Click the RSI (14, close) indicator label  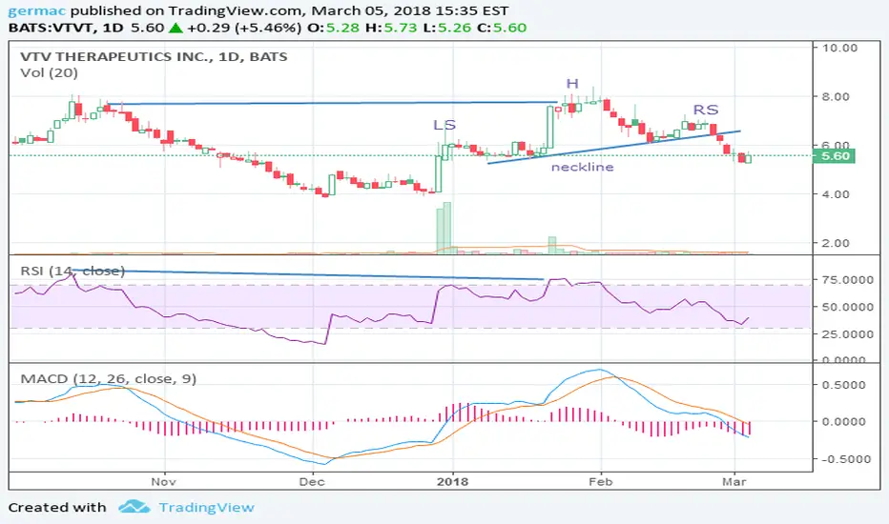click(x=72, y=272)
